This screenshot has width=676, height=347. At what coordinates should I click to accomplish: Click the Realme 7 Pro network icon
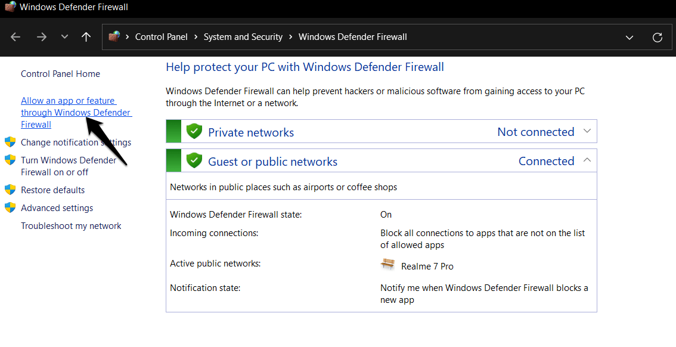click(x=387, y=264)
